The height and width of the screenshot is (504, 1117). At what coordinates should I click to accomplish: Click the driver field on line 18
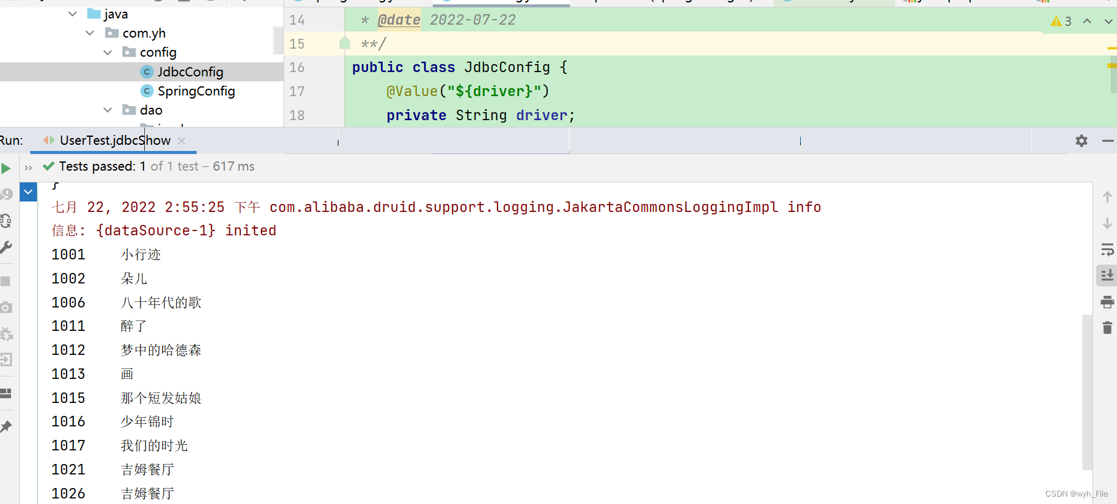pyautogui.click(x=542, y=115)
